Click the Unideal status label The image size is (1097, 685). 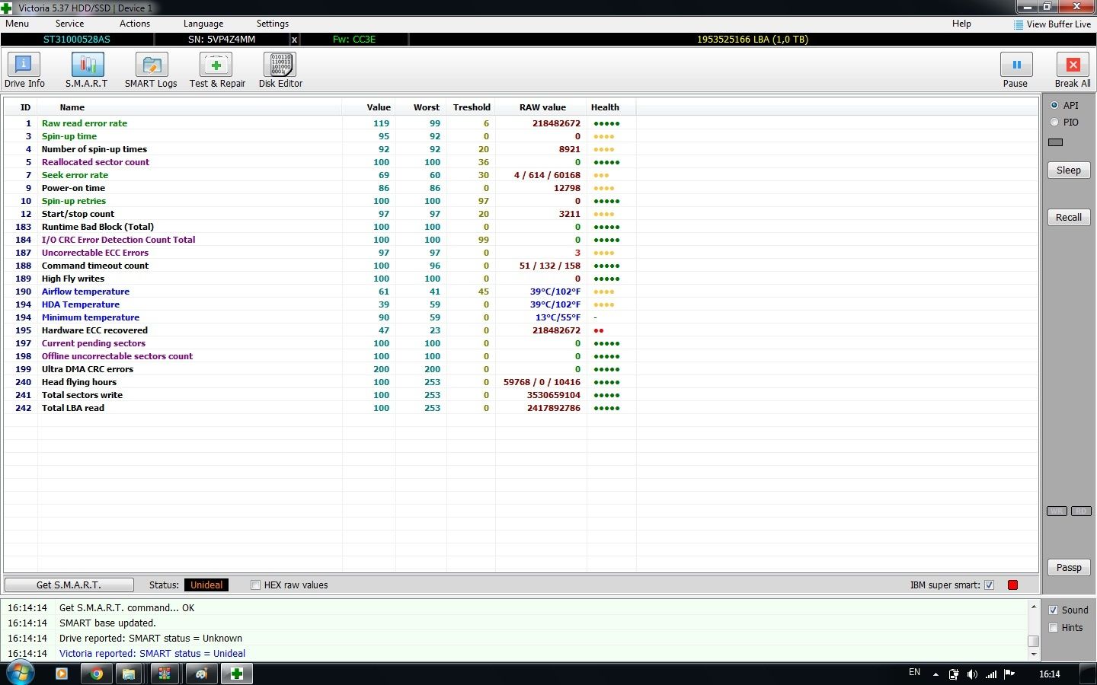[x=206, y=585]
